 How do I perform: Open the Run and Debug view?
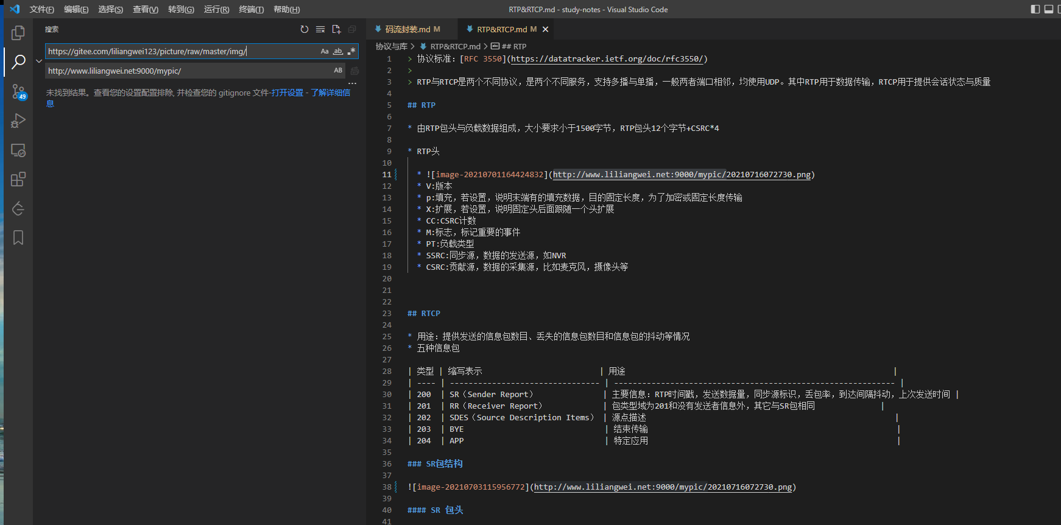(x=18, y=121)
